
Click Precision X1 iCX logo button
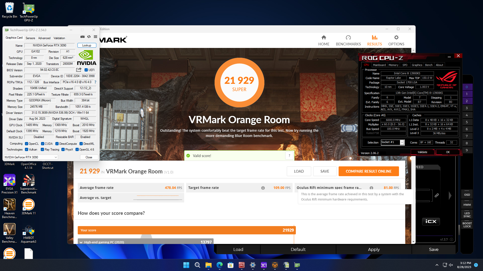tap(431, 221)
